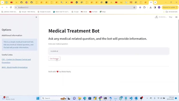
Task: Go back in browser history
Action: click(2, 7)
